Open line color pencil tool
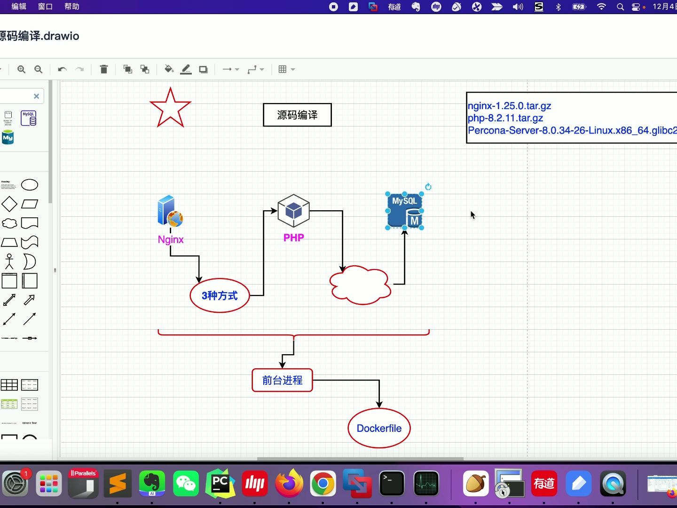Screen dimensions: 677x508 pos(186,69)
